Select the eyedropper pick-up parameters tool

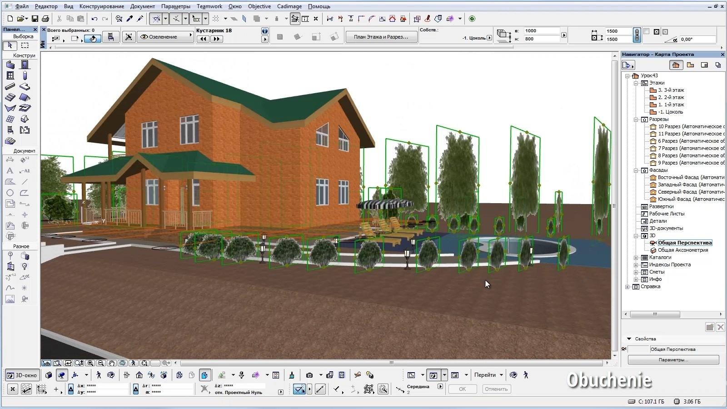[129, 19]
